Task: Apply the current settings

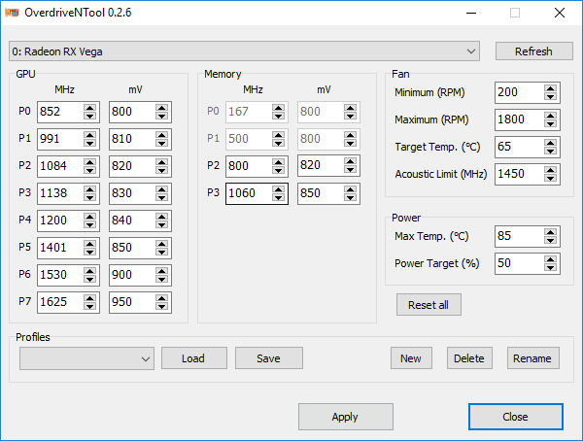Action: click(345, 417)
